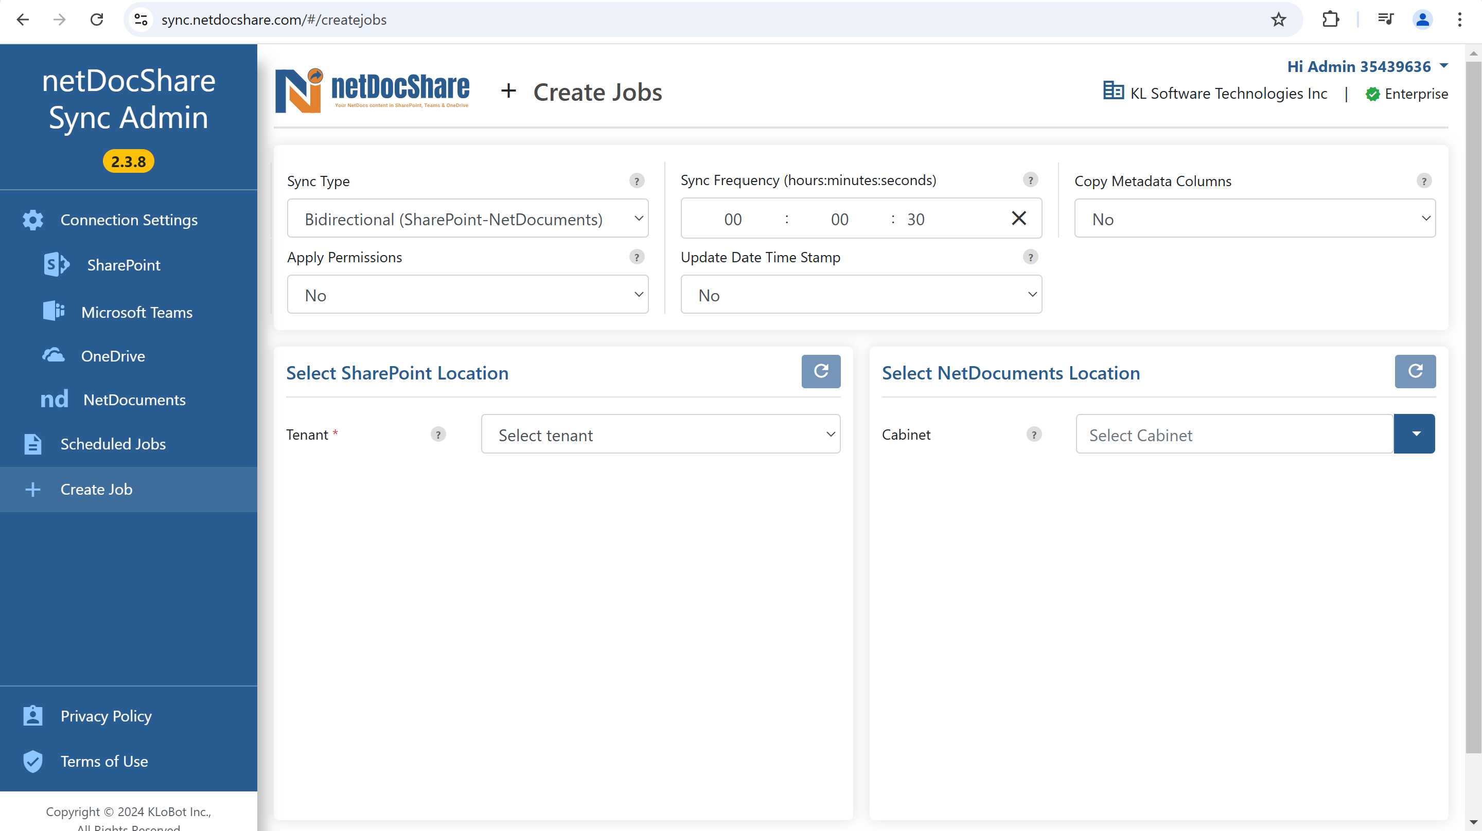Click the browser address bar URL

pyautogui.click(x=274, y=20)
